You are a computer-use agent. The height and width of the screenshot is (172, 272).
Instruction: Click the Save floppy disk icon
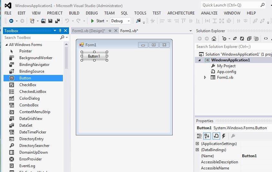(x=50, y=21)
